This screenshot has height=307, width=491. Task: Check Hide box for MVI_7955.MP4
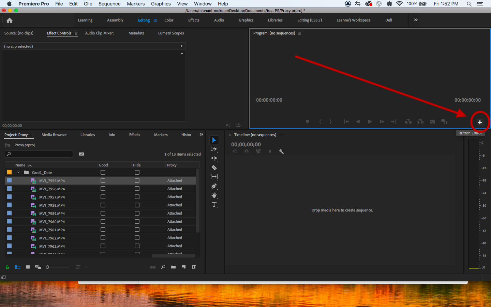pyautogui.click(x=137, y=180)
